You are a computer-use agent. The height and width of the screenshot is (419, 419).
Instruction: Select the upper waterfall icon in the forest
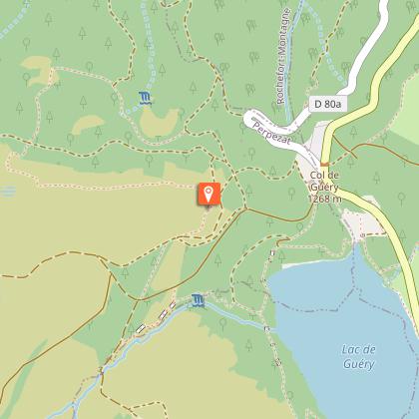click(146, 99)
